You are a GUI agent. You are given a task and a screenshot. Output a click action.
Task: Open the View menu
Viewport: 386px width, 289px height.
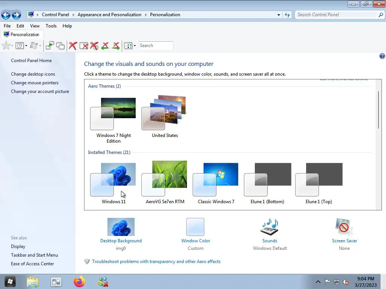pos(35,26)
